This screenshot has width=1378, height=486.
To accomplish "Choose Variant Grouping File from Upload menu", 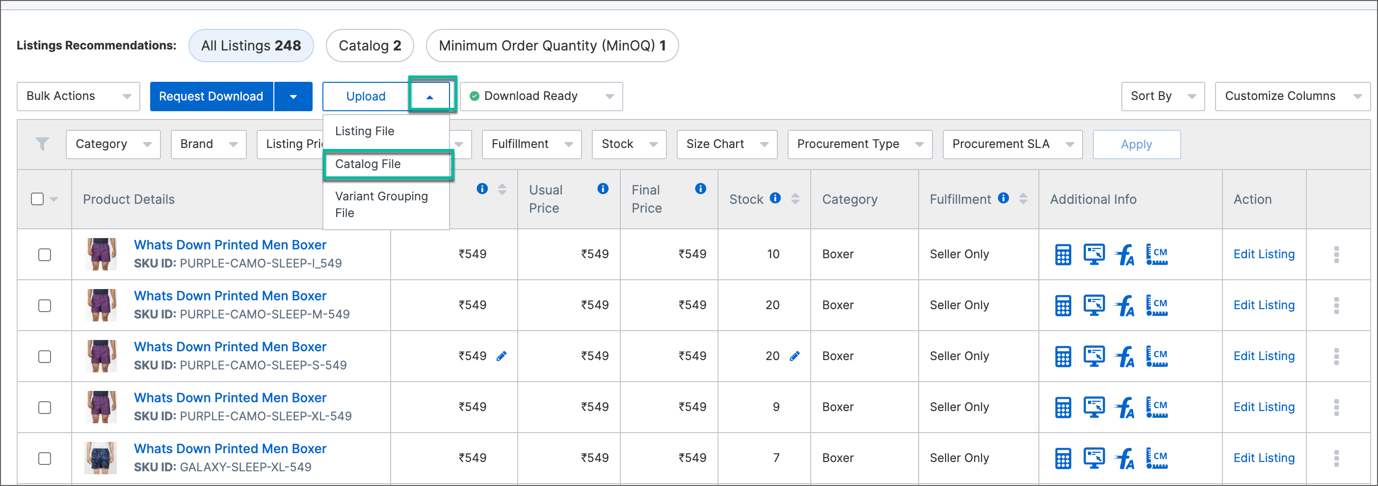I will click(x=386, y=205).
